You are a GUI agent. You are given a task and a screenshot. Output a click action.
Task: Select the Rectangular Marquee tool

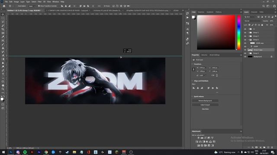click(x=3, y=18)
